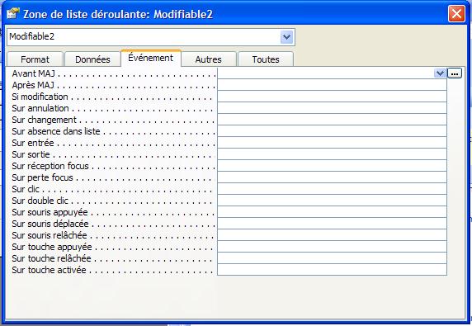Screen dimensions: 472x326
Task: Select the 'Sur changement' property label
Action: 44,120
